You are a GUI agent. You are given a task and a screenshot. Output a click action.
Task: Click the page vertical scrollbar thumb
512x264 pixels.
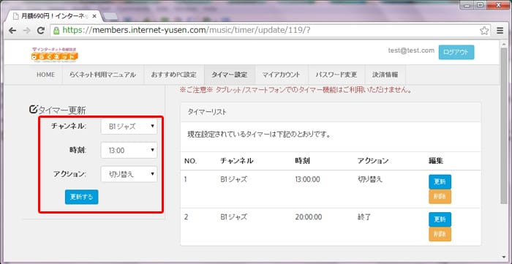coord(504,126)
